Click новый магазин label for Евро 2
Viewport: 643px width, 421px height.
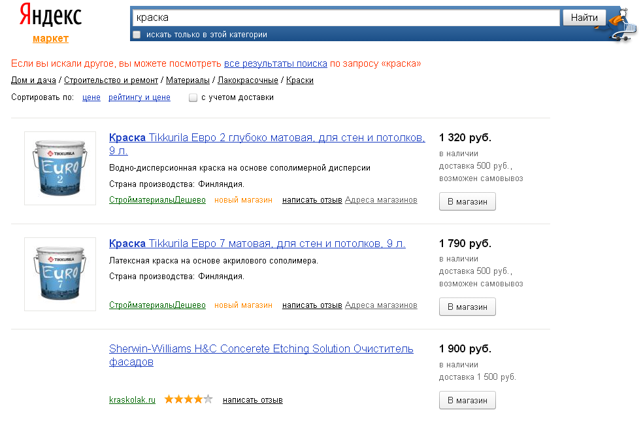[243, 200]
